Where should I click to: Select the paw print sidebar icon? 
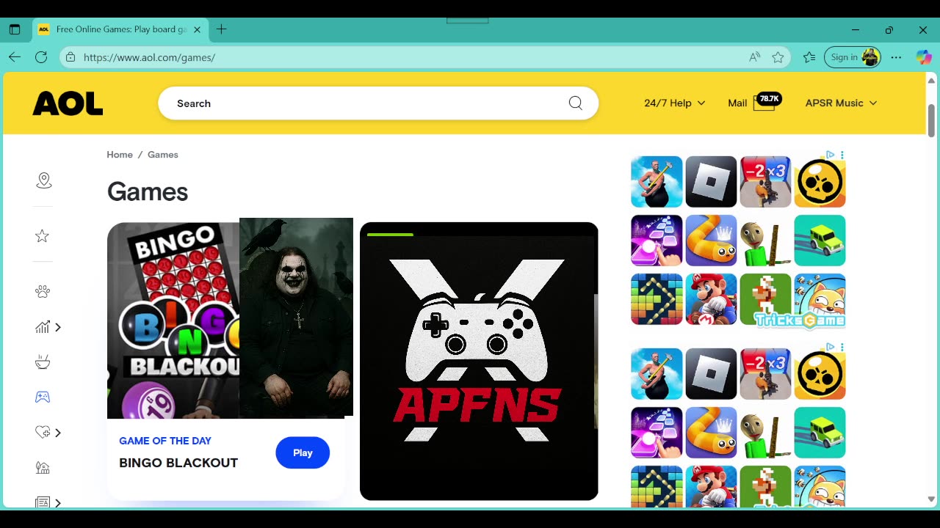pyautogui.click(x=43, y=291)
